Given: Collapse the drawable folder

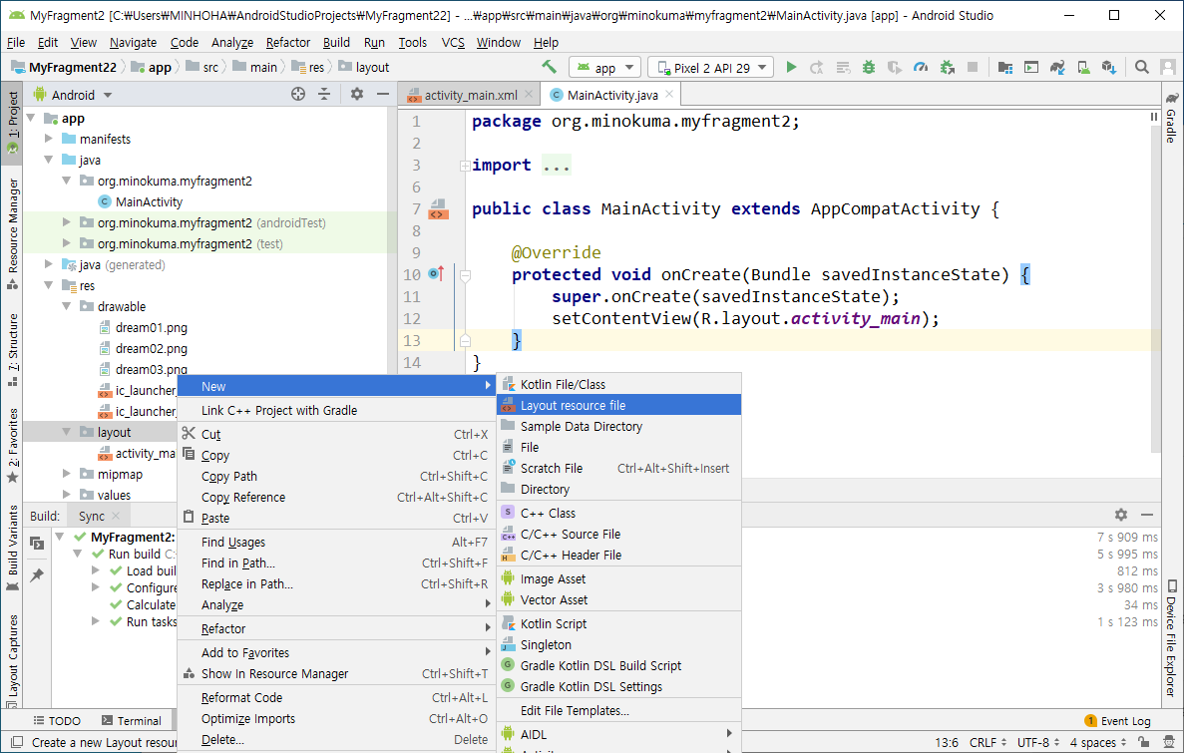Looking at the screenshot, I should [x=67, y=306].
